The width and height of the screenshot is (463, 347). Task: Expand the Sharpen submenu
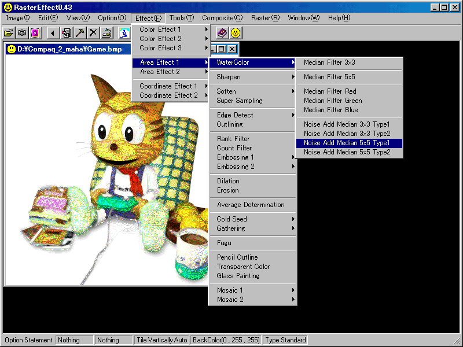pyautogui.click(x=253, y=77)
